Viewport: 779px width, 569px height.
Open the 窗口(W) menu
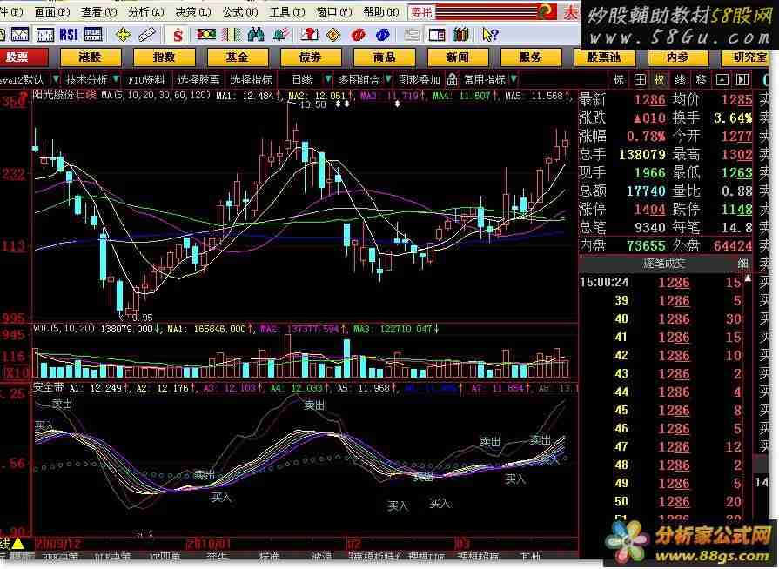[x=334, y=12]
